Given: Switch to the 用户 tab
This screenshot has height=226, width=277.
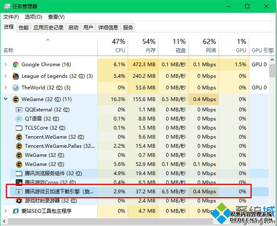Looking at the screenshot, I should pyautogui.click(x=88, y=28).
